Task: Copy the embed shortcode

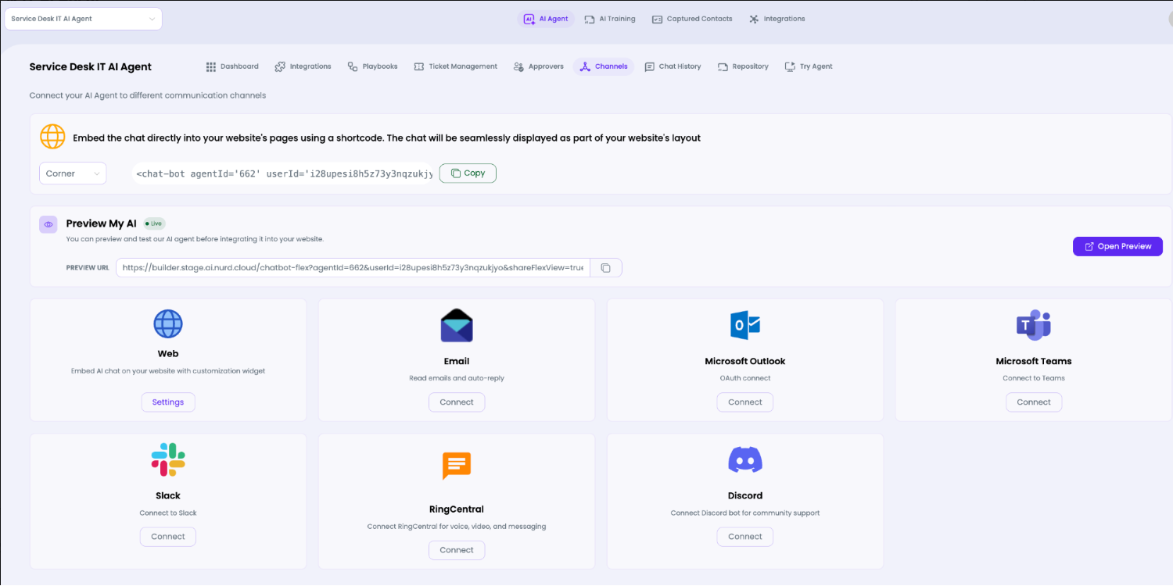Action: (x=468, y=173)
